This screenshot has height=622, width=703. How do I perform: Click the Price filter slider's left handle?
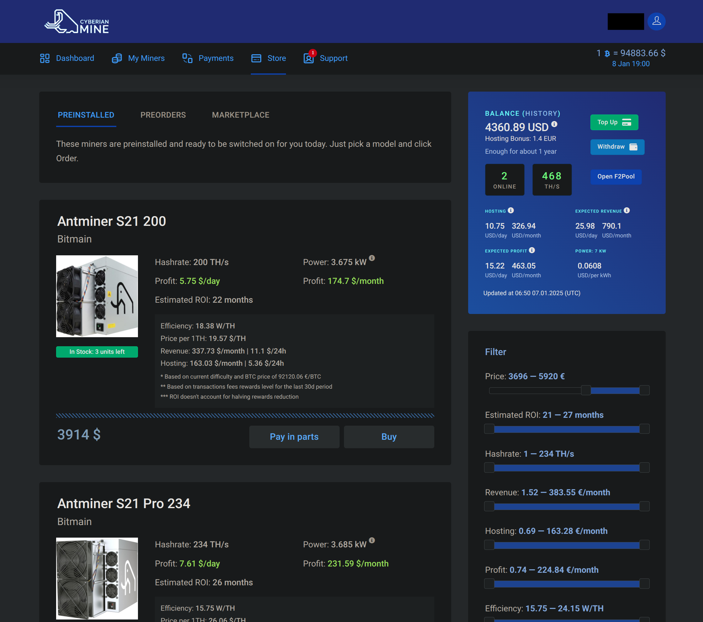tap(586, 390)
